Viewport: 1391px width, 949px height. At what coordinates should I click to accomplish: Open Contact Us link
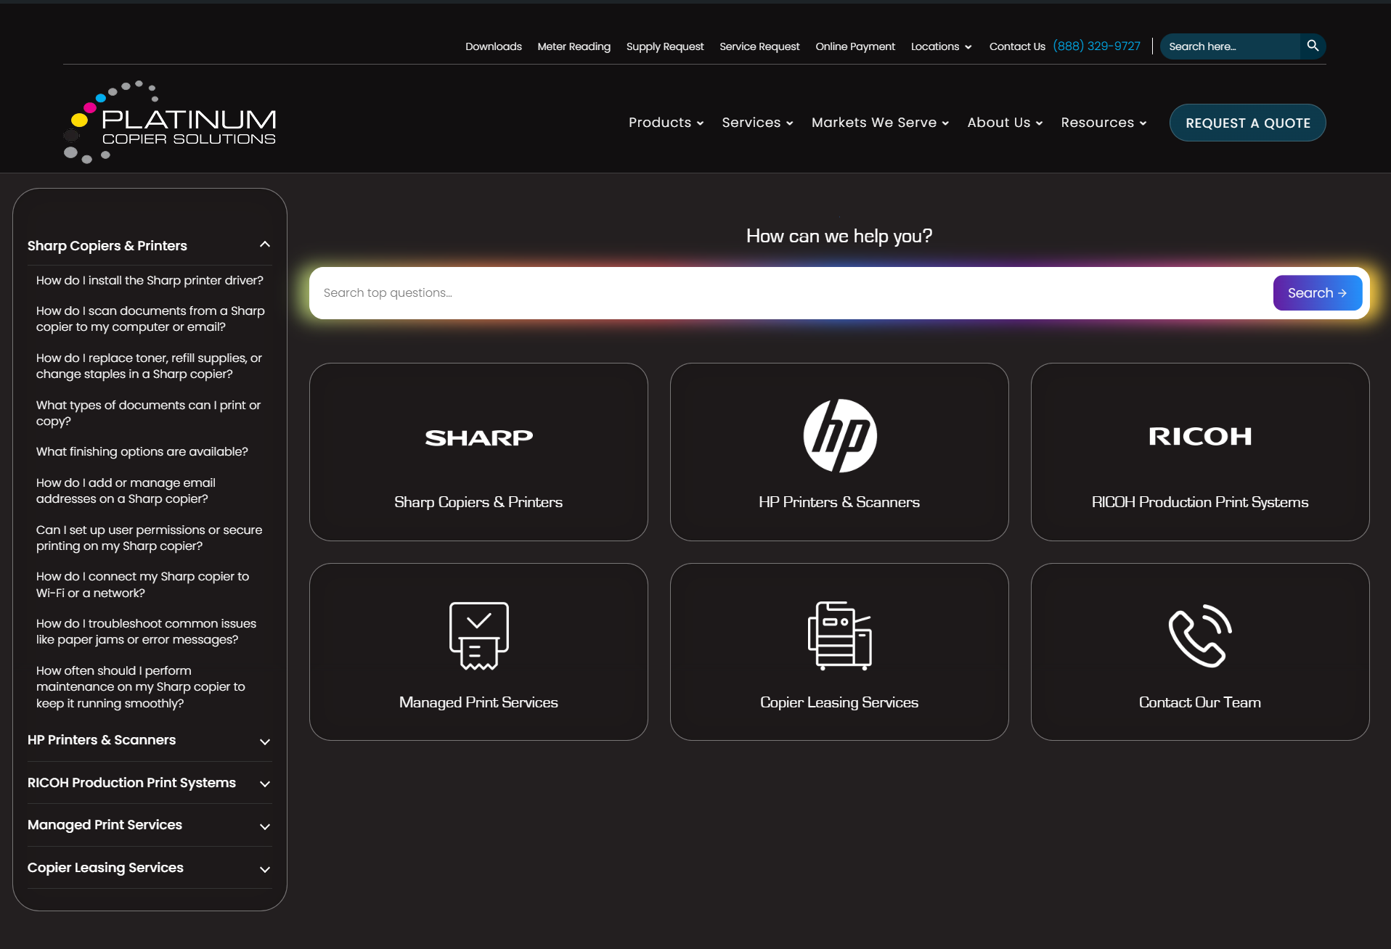tap(1017, 46)
